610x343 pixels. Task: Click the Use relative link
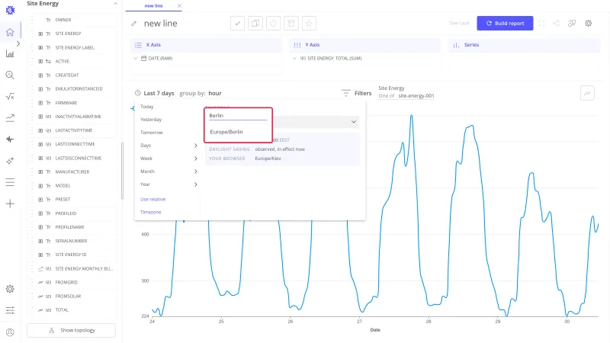[153, 199]
